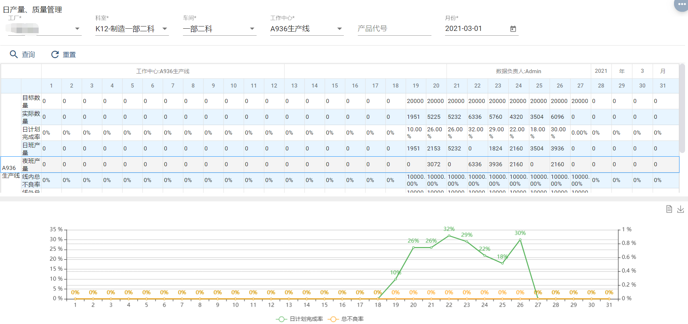The height and width of the screenshot is (324, 688).
Task: Open the calendar icon in 月份 field
Action: coord(513,29)
